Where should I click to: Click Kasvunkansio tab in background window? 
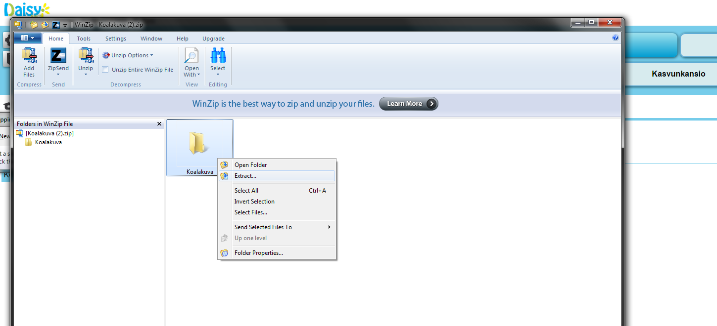(x=678, y=74)
